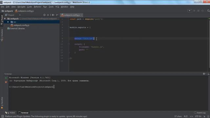This screenshot has height=118, width=210.
Task: Click the path: '' line in editor
Action: pos(84,50)
